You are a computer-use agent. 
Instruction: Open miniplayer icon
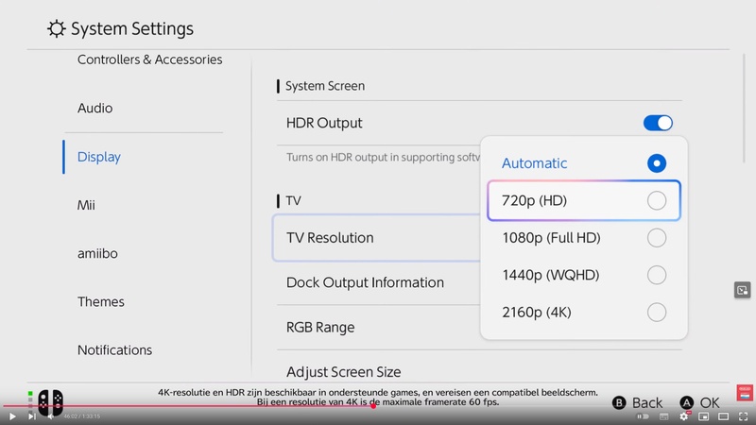[703, 416]
